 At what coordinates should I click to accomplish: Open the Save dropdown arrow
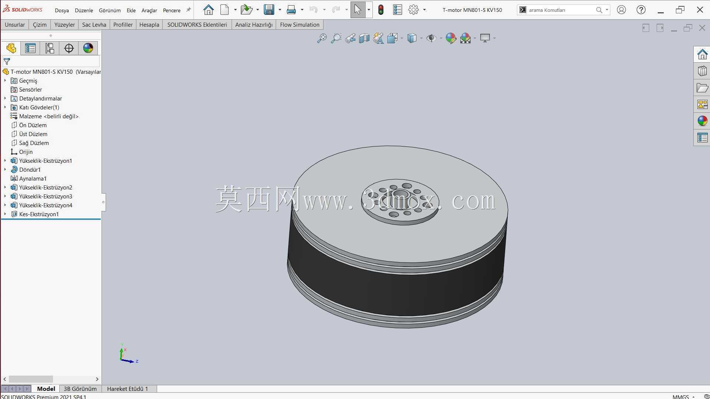[x=280, y=10]
